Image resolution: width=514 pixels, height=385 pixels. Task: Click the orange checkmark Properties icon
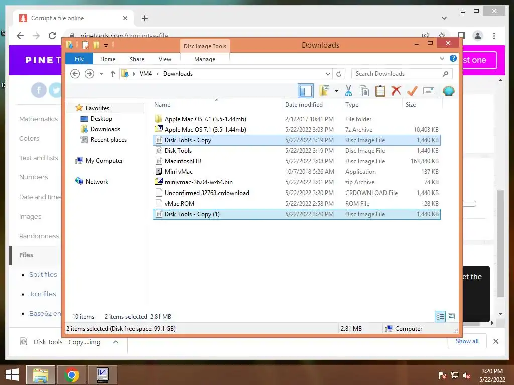point(412,91)
